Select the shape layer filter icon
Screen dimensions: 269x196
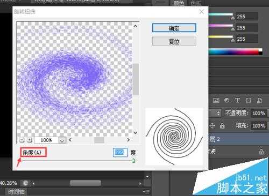pos(249,101)
